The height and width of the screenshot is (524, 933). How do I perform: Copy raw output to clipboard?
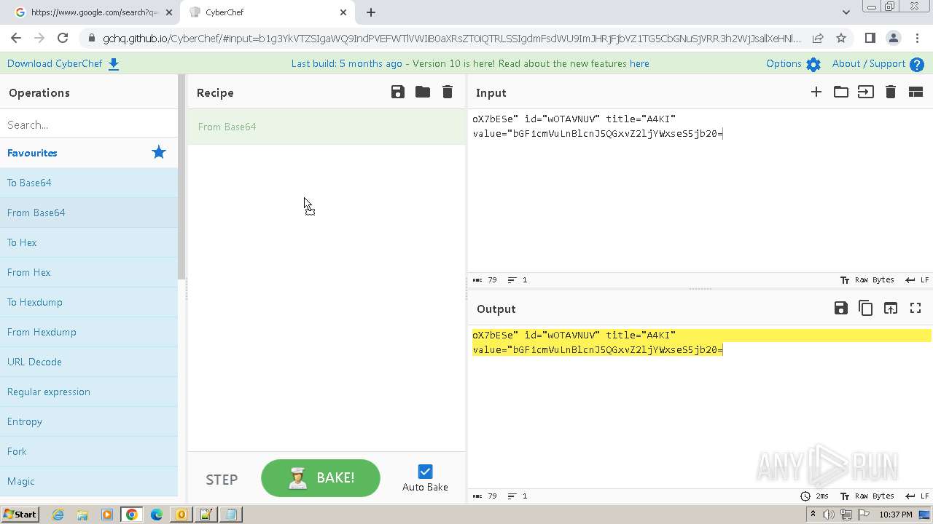(x=866, y=308)
